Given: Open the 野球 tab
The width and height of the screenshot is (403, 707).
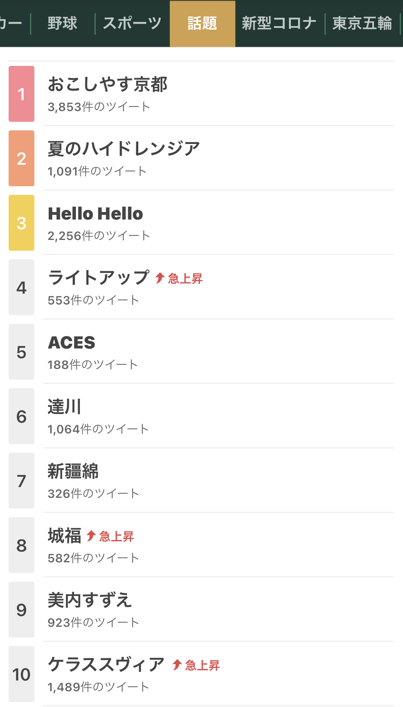Looking at the screenshot, I should coord(62,24).
